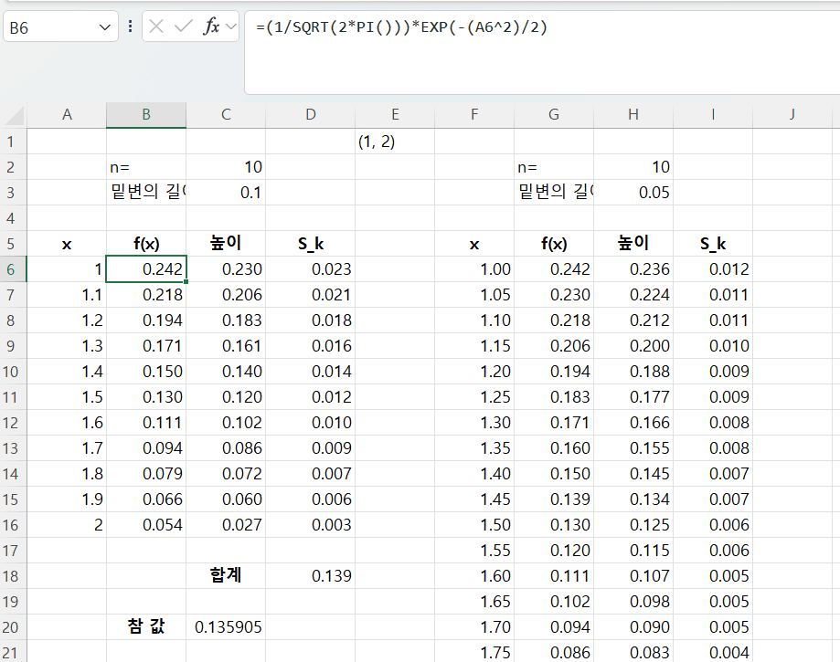Click the Cancel X icon in formula bar
The height and width of the screenshot is (662, 840).
click(x=157, y=26)
